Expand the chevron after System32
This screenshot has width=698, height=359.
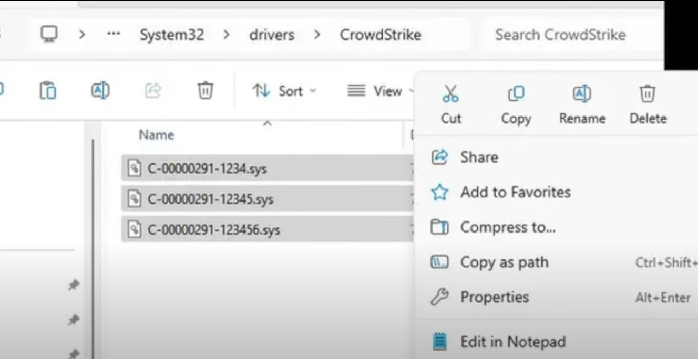[x=227, y=35]
